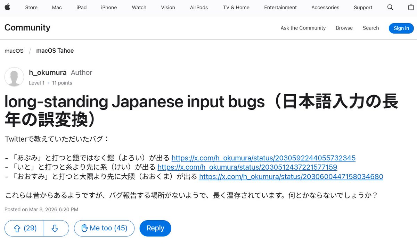This screenshot has height=249, width=417.
Task: Click the Sign in button
Action: [x=401, y=28]
